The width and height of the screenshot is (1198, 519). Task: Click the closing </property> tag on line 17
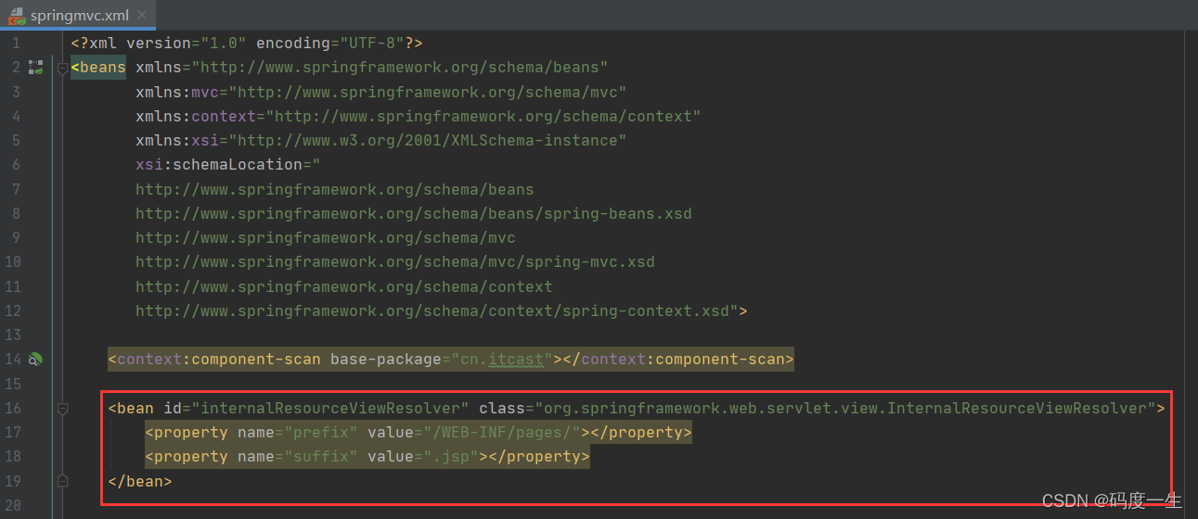tap(641, 432)
